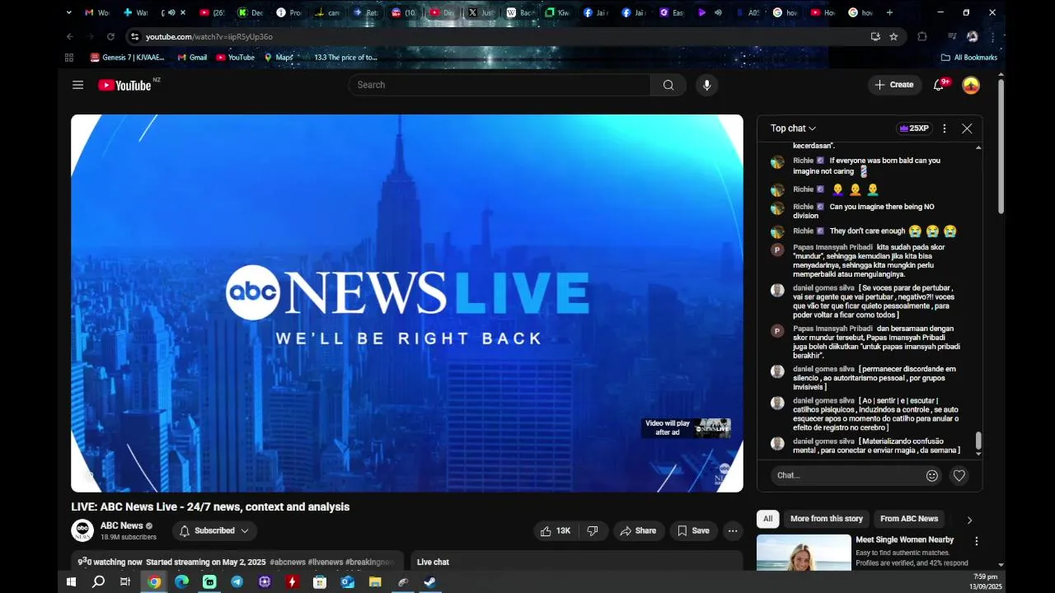Reload the page
This screenshot has width=1055, height=593.
(110, 36)
